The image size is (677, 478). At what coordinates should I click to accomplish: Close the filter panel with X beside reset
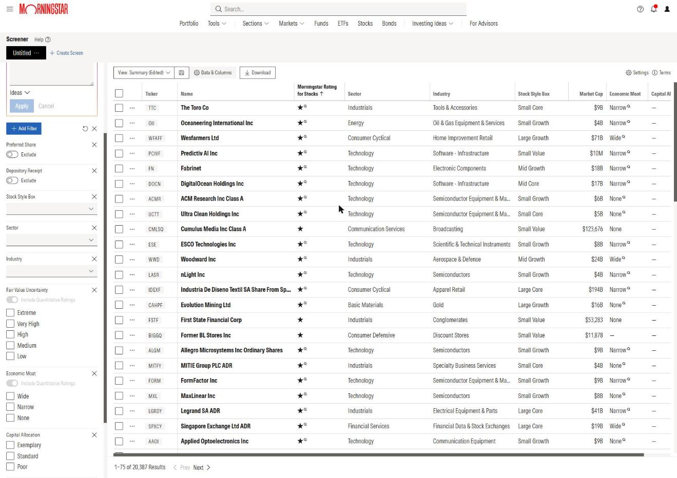94,129
